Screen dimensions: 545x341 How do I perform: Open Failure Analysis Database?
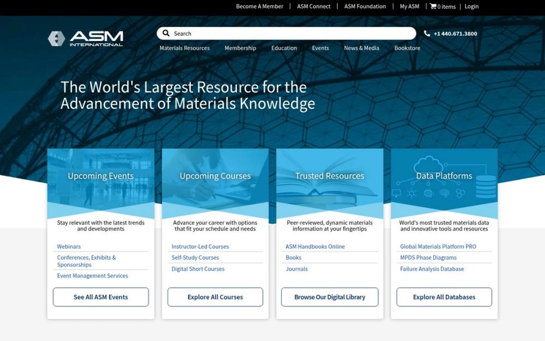432,269
